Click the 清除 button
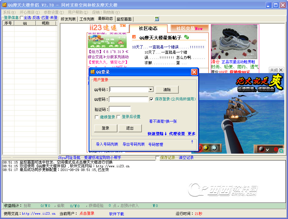 (167, 90)
